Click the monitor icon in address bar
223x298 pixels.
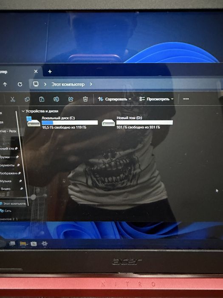coord(36,84)
